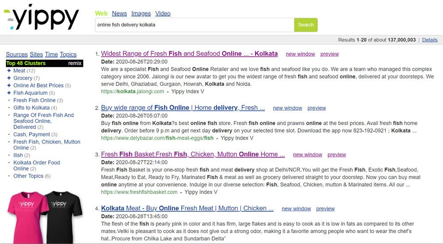Open the Cash, Payment cluster

pyautogui.click(x=31, y=134)
